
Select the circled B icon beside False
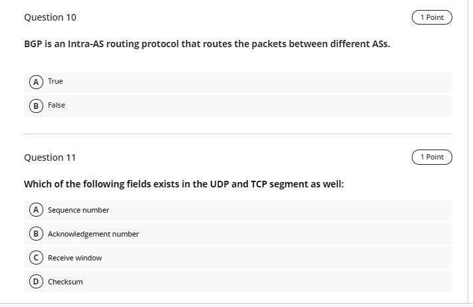(x=36, y=106)
